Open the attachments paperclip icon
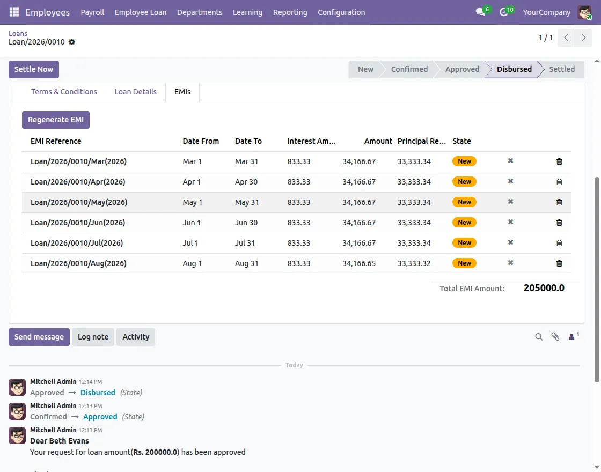601x472 pixels. tap(555, 337)
